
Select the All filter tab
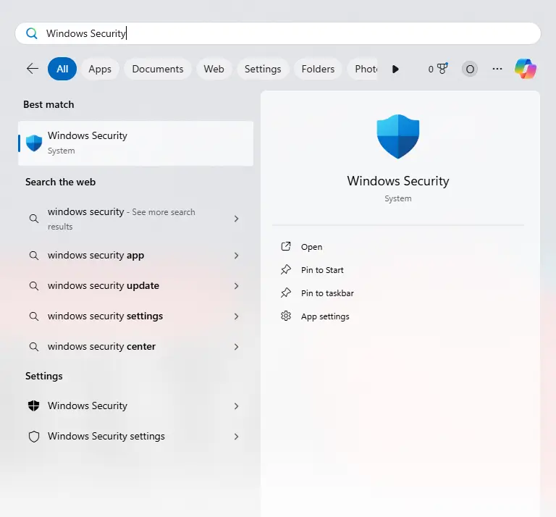[62, 69]
